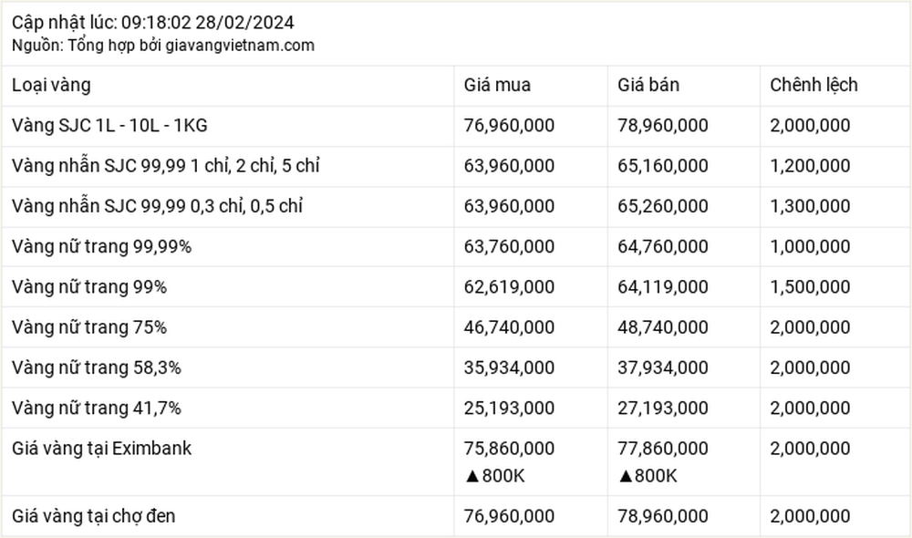This screenshot has height=538, width=912.
Task: Click the up arrow beside Eximbank sell price
Action: coord(626,476)
